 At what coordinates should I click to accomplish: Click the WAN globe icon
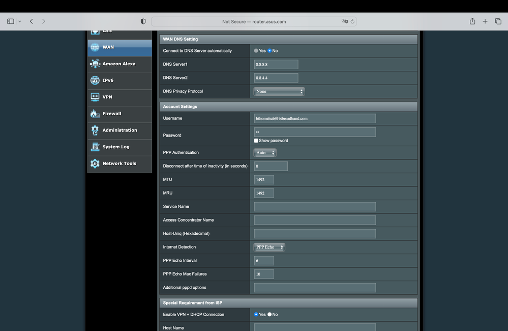point(95,47)
